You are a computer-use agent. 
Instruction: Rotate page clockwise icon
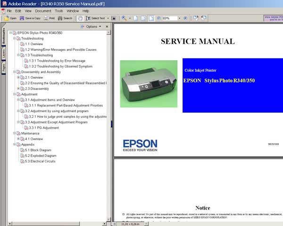click(196, 18)
